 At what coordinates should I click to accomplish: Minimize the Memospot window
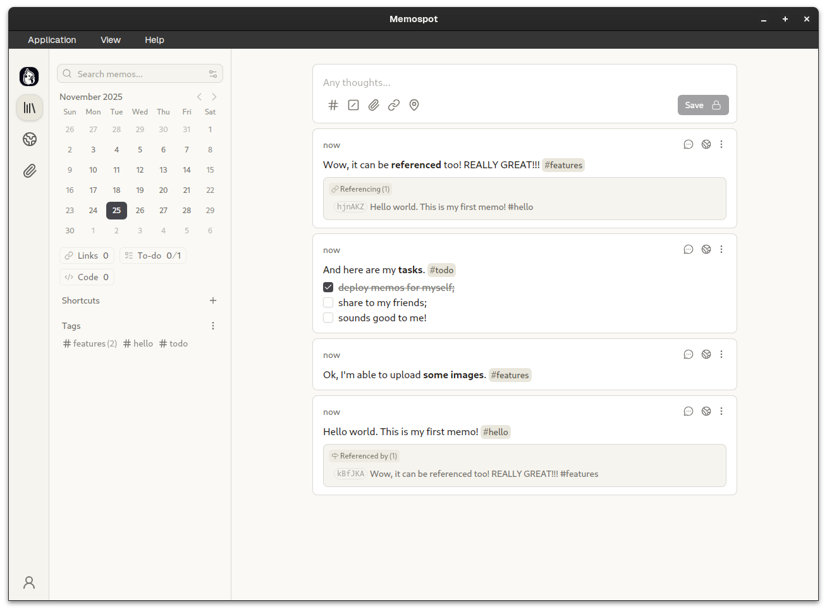pos(764,20)
